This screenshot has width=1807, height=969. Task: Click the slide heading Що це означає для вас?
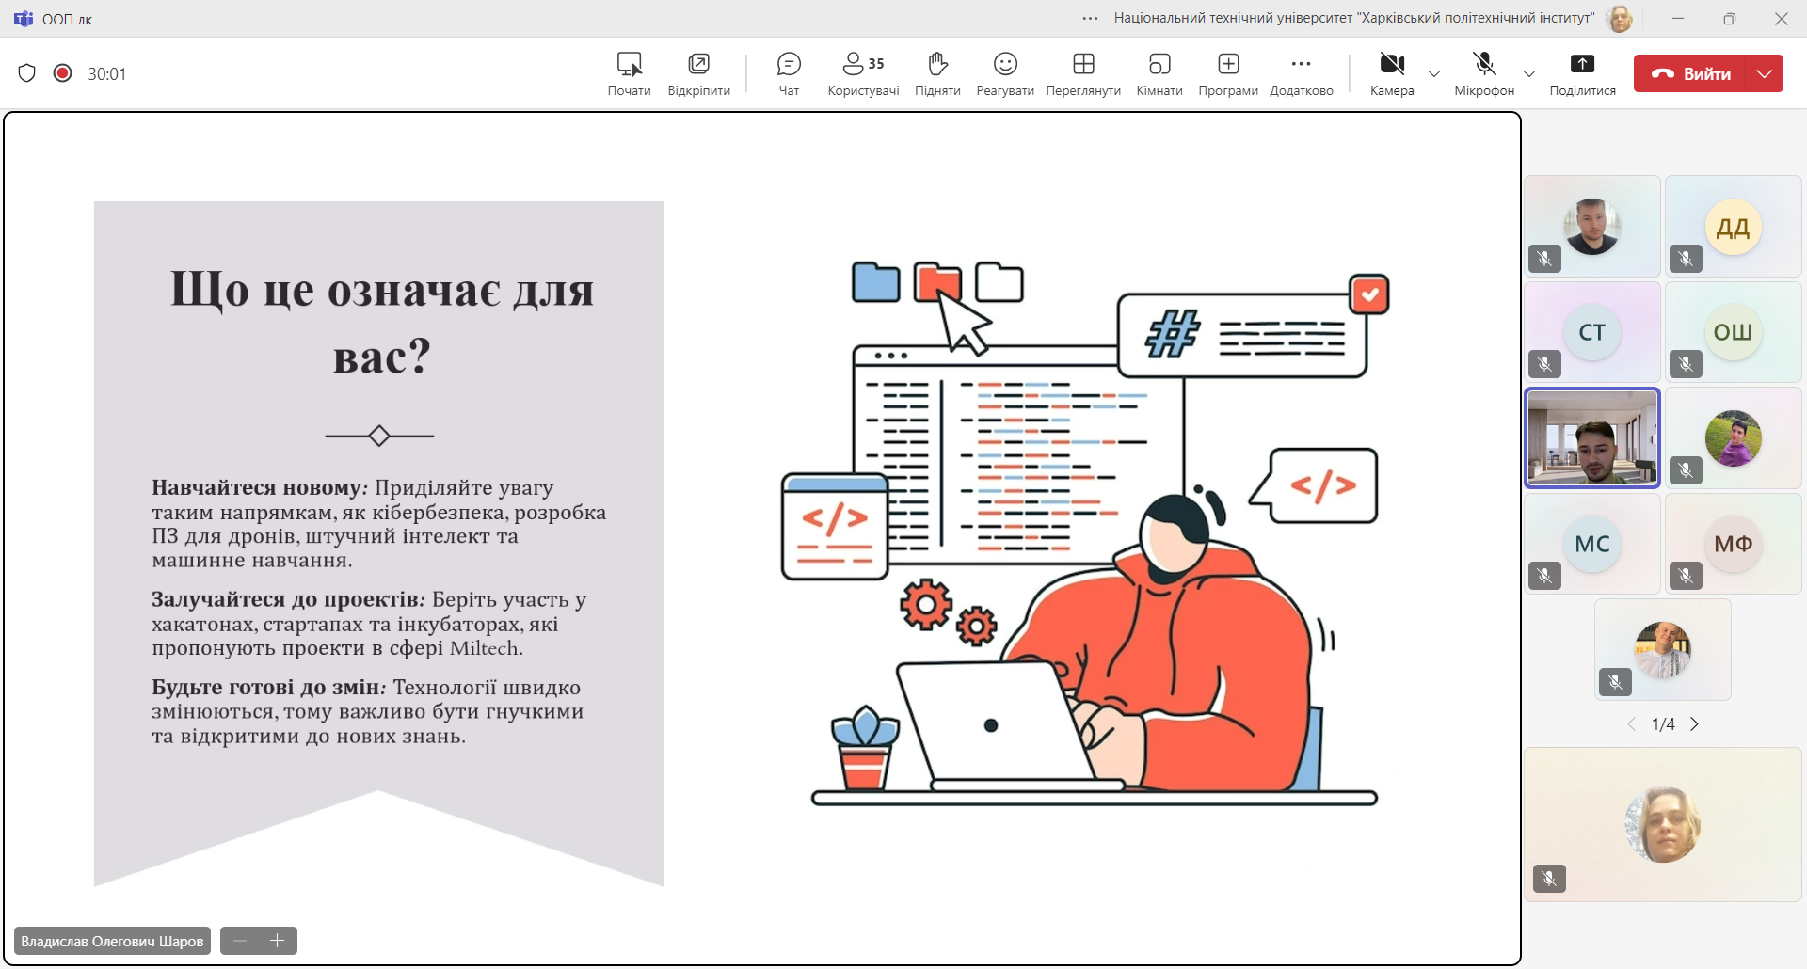381,322
